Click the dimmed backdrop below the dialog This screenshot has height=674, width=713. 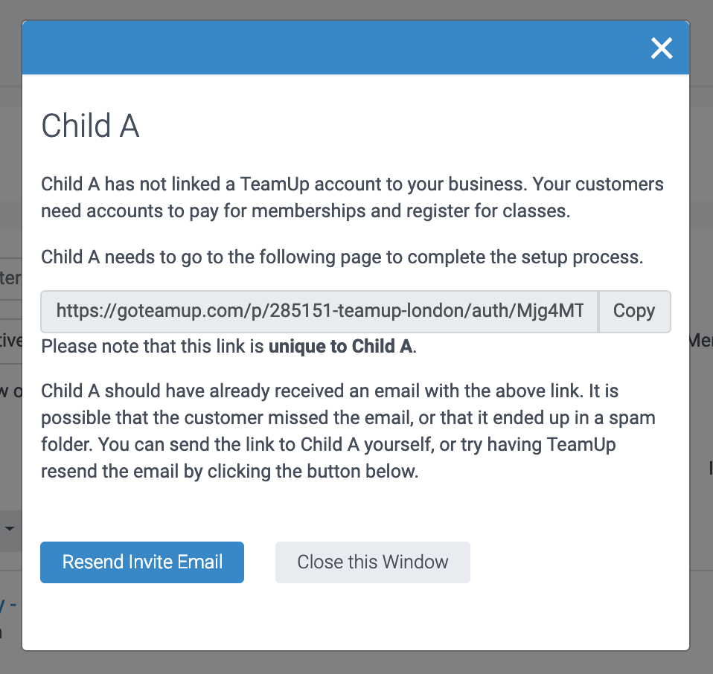point(356,663)
